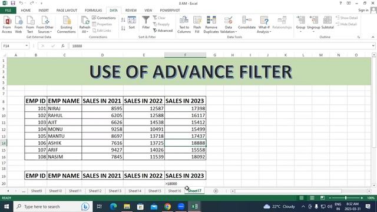Screen dimensions: 377x212
Task: Click the Reapply filter button
Action: coord(161,24)
